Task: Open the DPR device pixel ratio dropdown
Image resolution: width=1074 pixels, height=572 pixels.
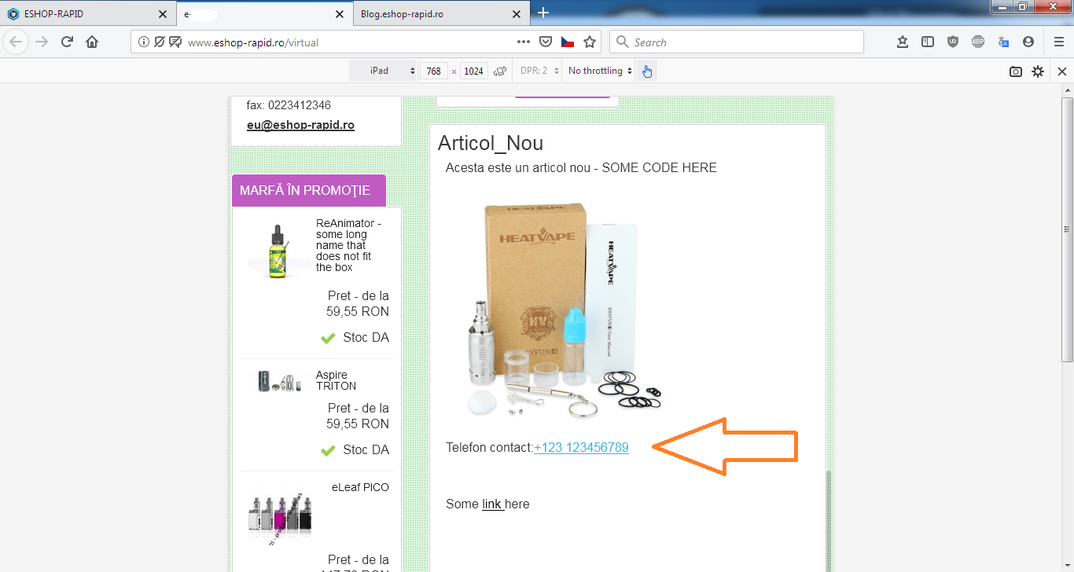Action: [x=539, y=71]
